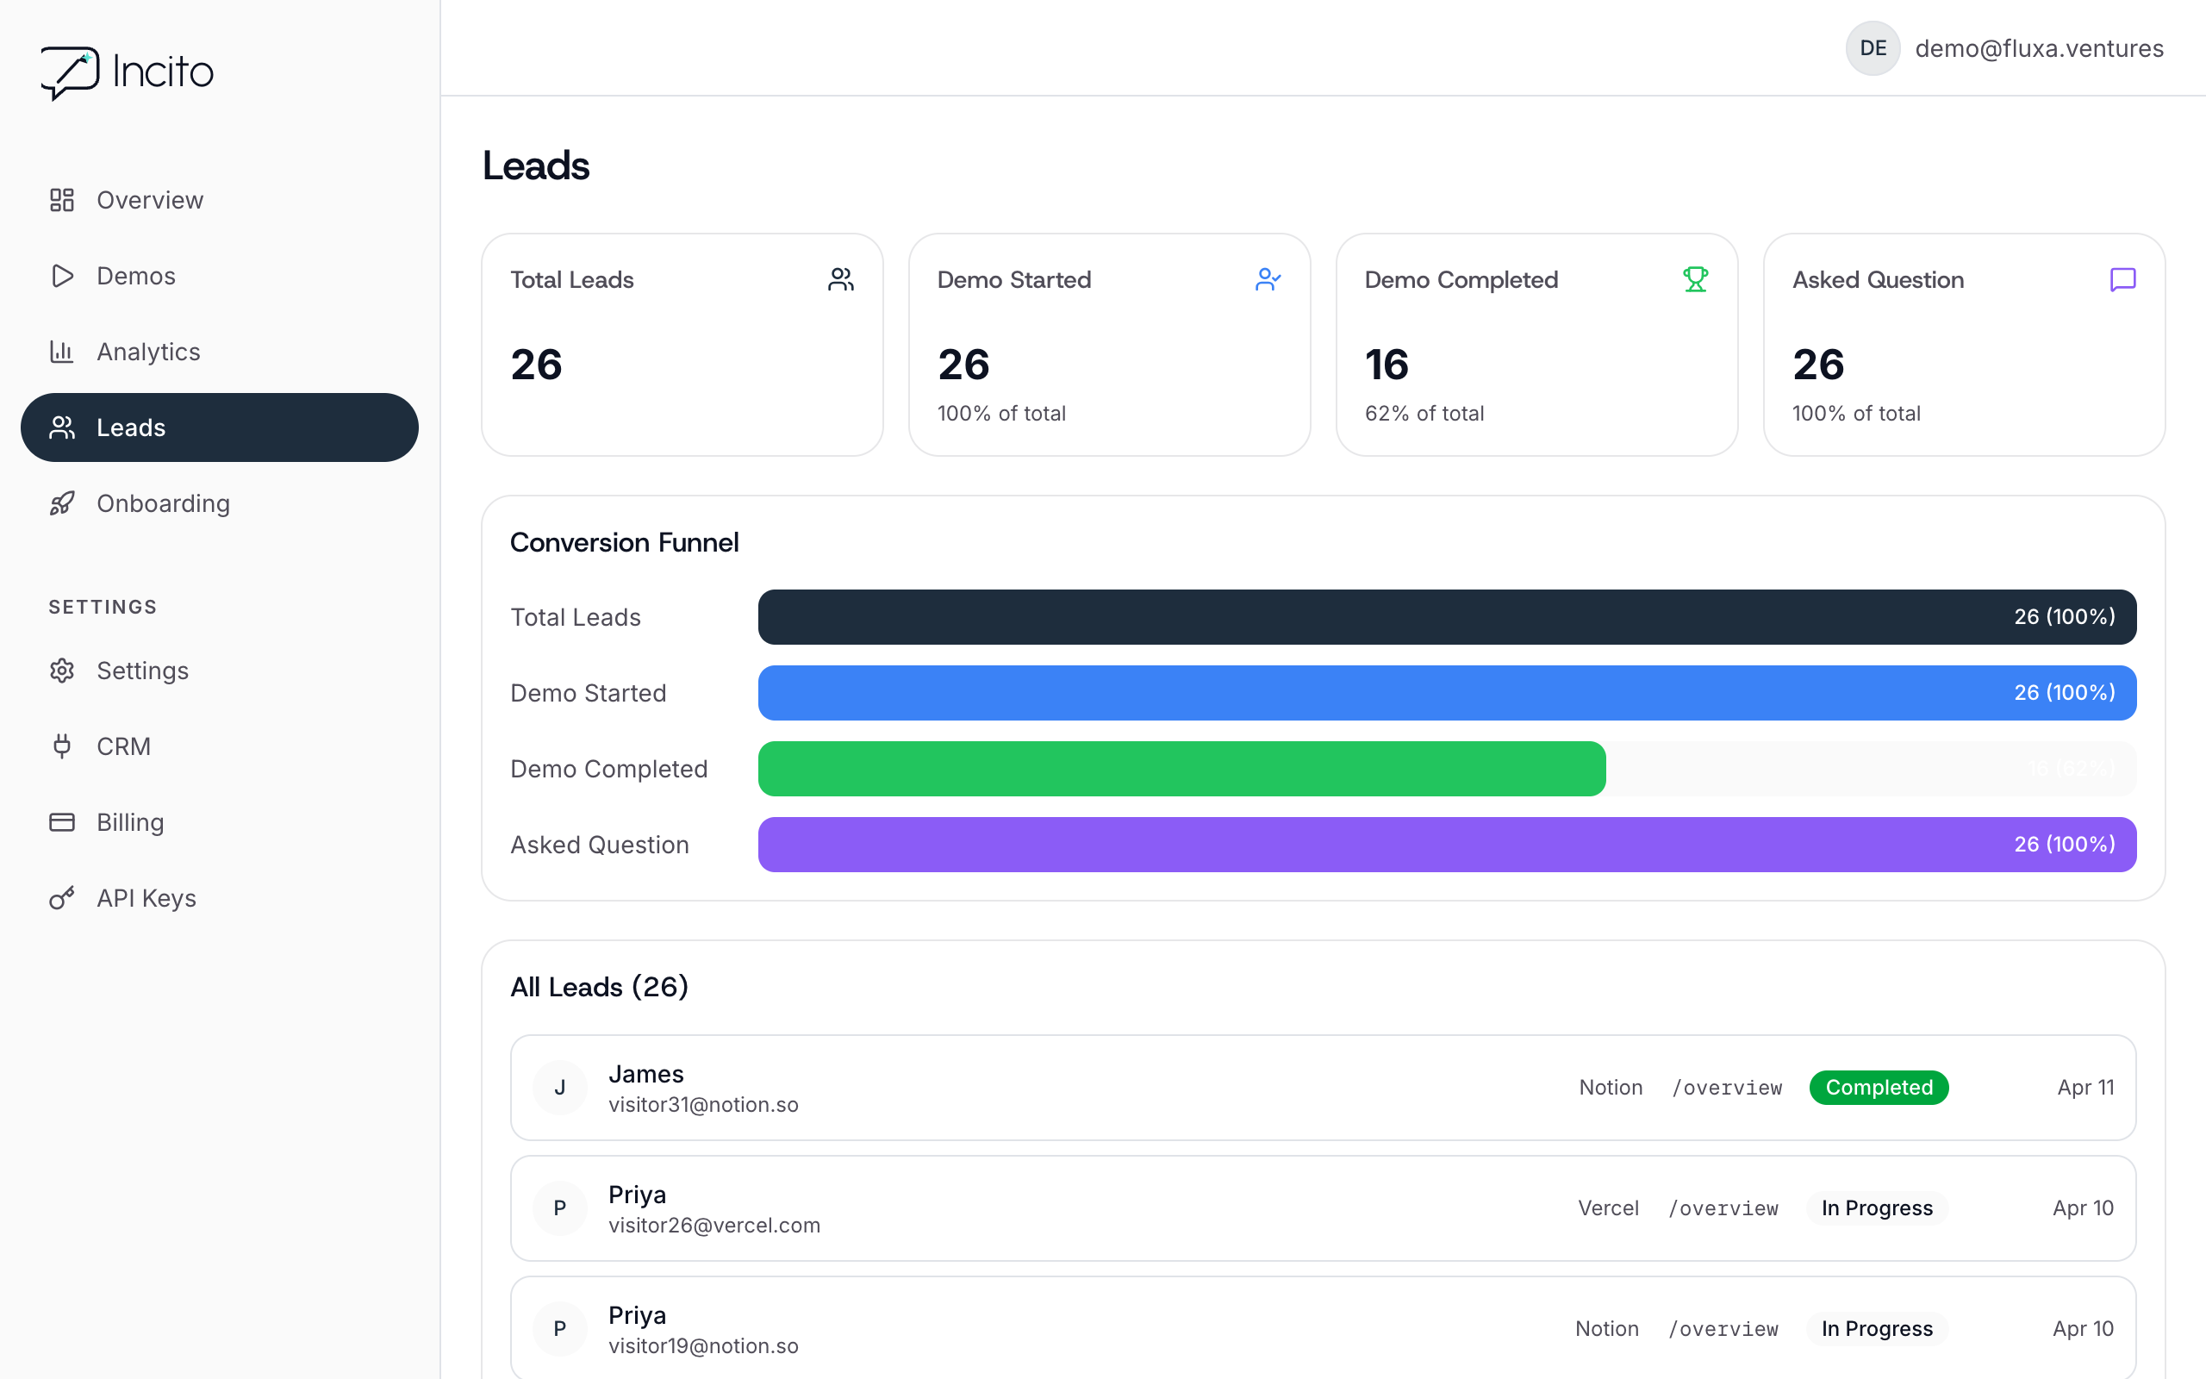
Task: Click the green Demo Completed funnel bar
Action: [x=1181, y=768]
